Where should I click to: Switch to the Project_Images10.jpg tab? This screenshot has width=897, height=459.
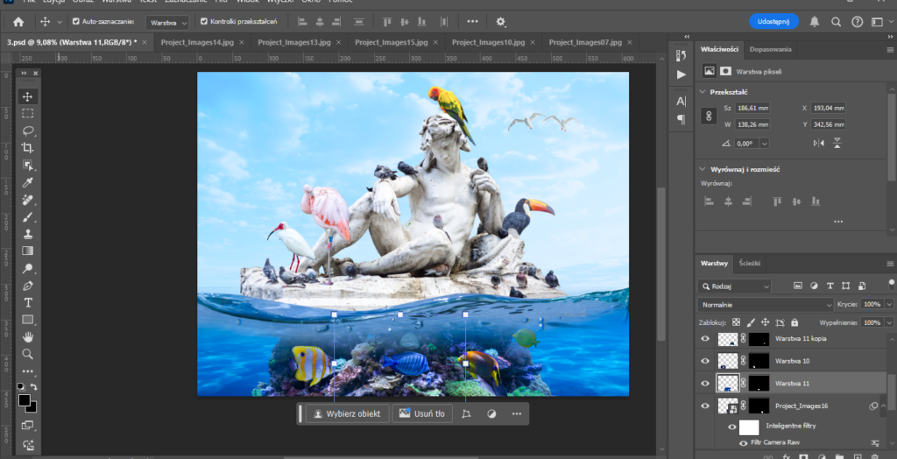point(488,42)
